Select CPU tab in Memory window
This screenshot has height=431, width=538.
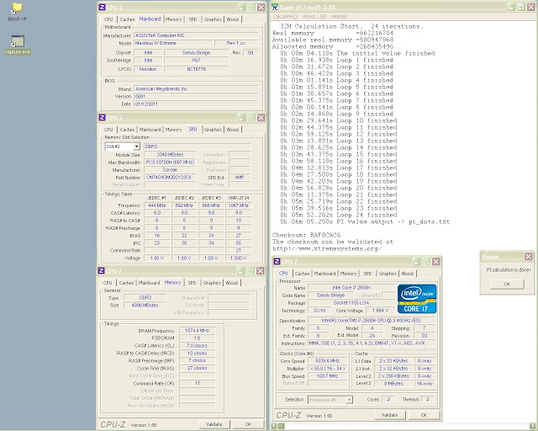click(x=108, y=283)
